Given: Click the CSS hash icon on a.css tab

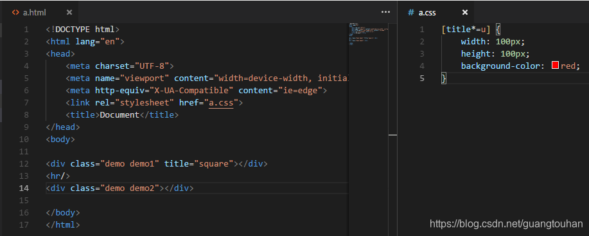Looking at the screenshot, I should coord(411,12).
